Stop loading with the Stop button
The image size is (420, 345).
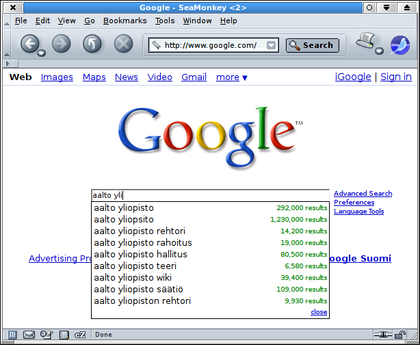tap(124, 43)
